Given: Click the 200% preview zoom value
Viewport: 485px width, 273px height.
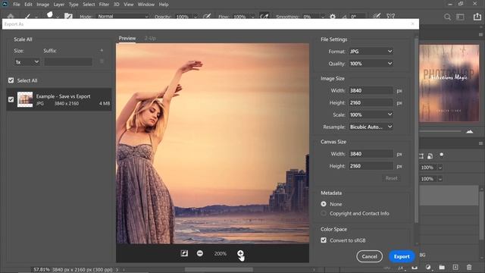Looking at the screenshot, I should click(221, 253).
